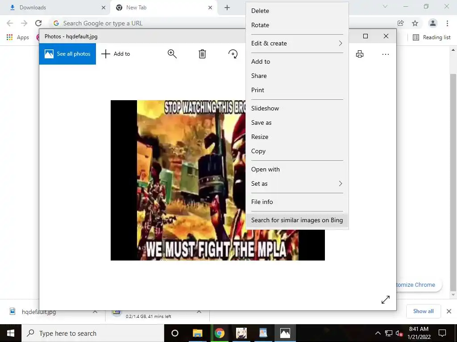Open the Reading list

(x=432, y=37)
